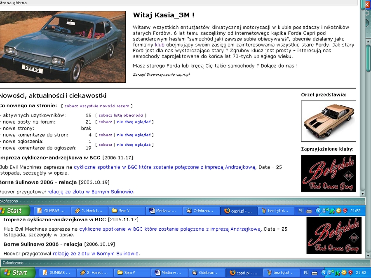Click the keyboard icon in the upper taskbar
The height and width of the screenshot is (278, 371).
point(309,211)
